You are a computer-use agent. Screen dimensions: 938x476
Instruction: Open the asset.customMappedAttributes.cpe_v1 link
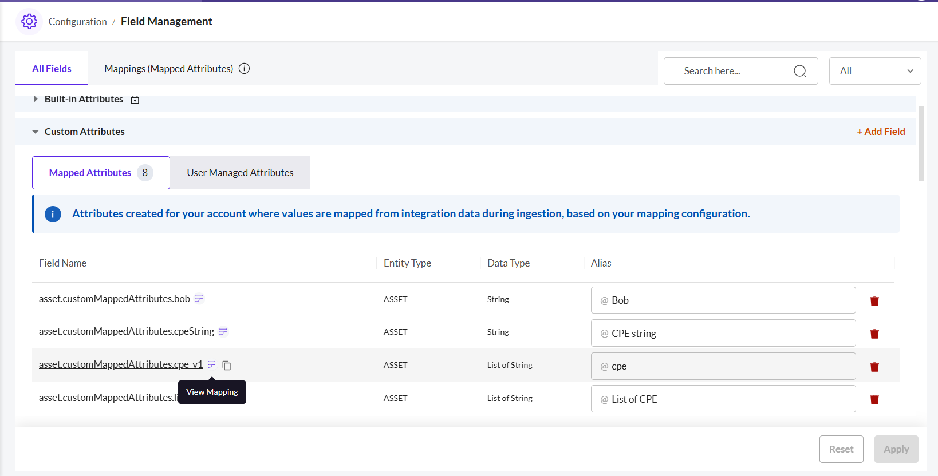pyautogui.click(x=121, y=364)
